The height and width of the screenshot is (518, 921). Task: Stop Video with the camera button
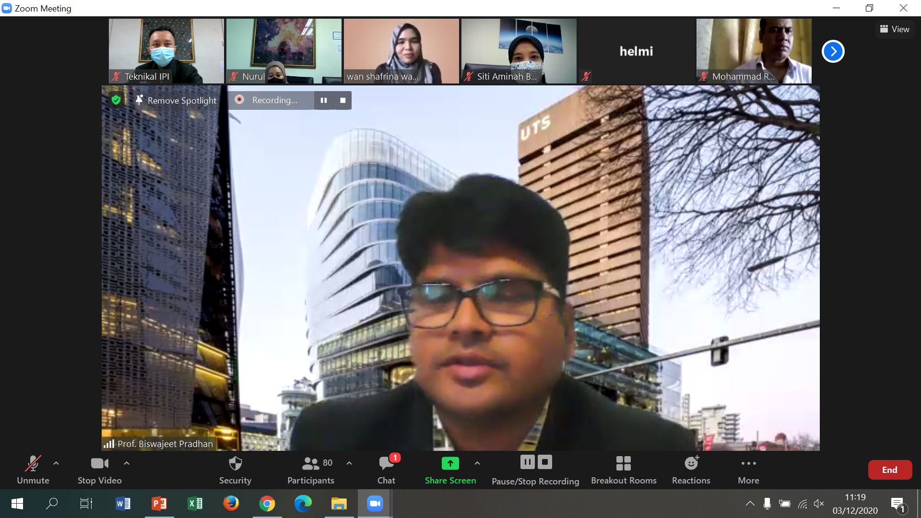[99, 470]
